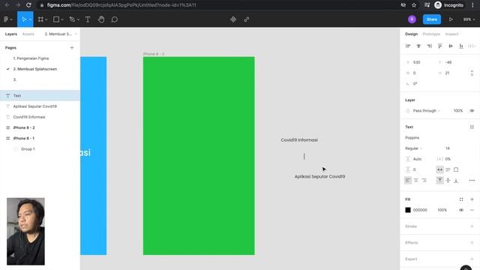The width and height of the screenshot is (480, 270).
Task: Align horizontal centers icon
Action: point(418,46)
